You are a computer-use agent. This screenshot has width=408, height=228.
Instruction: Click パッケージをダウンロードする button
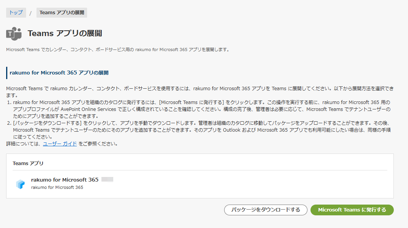pyautogui.click(x=266, y=210)
